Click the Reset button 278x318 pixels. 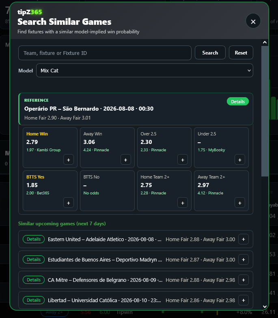pyautogui.click(x=241, y=53)
